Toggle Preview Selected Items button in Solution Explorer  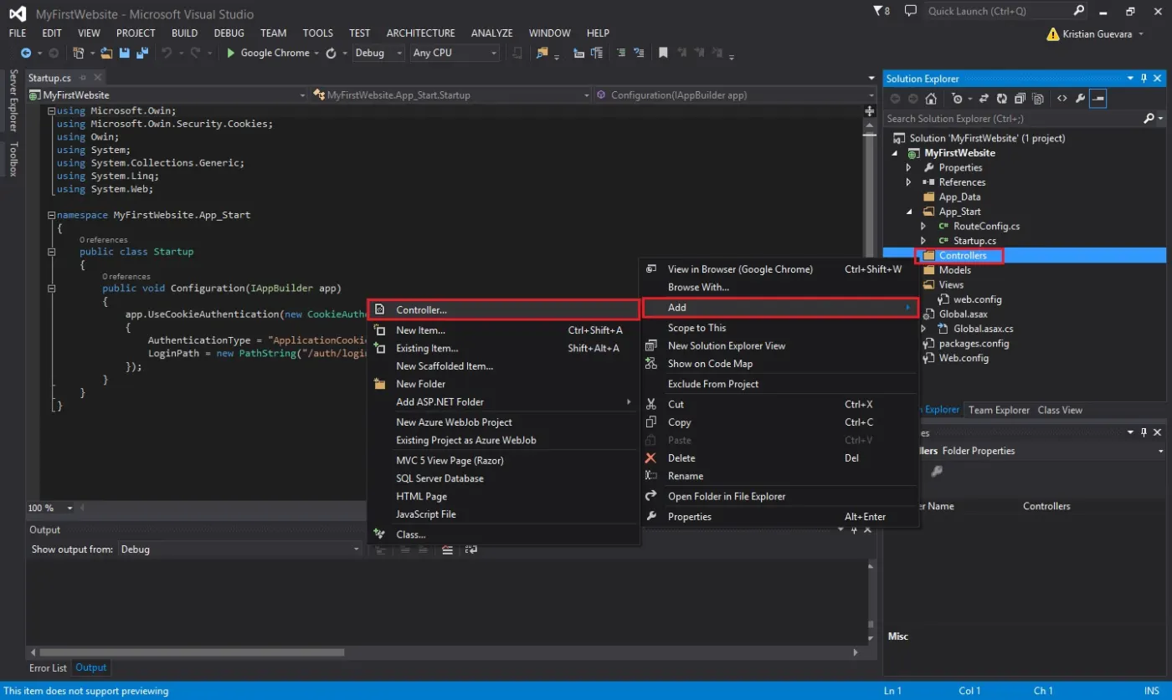(x=1098, y=99)
